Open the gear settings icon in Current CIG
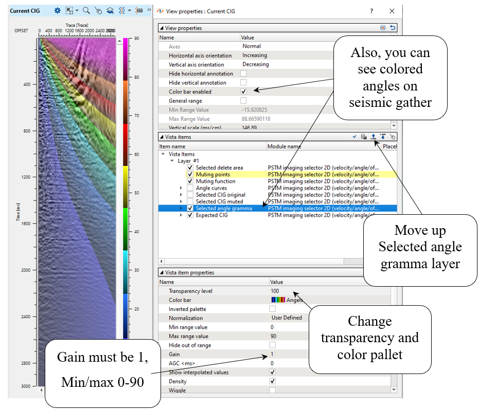 coord(58,10)
